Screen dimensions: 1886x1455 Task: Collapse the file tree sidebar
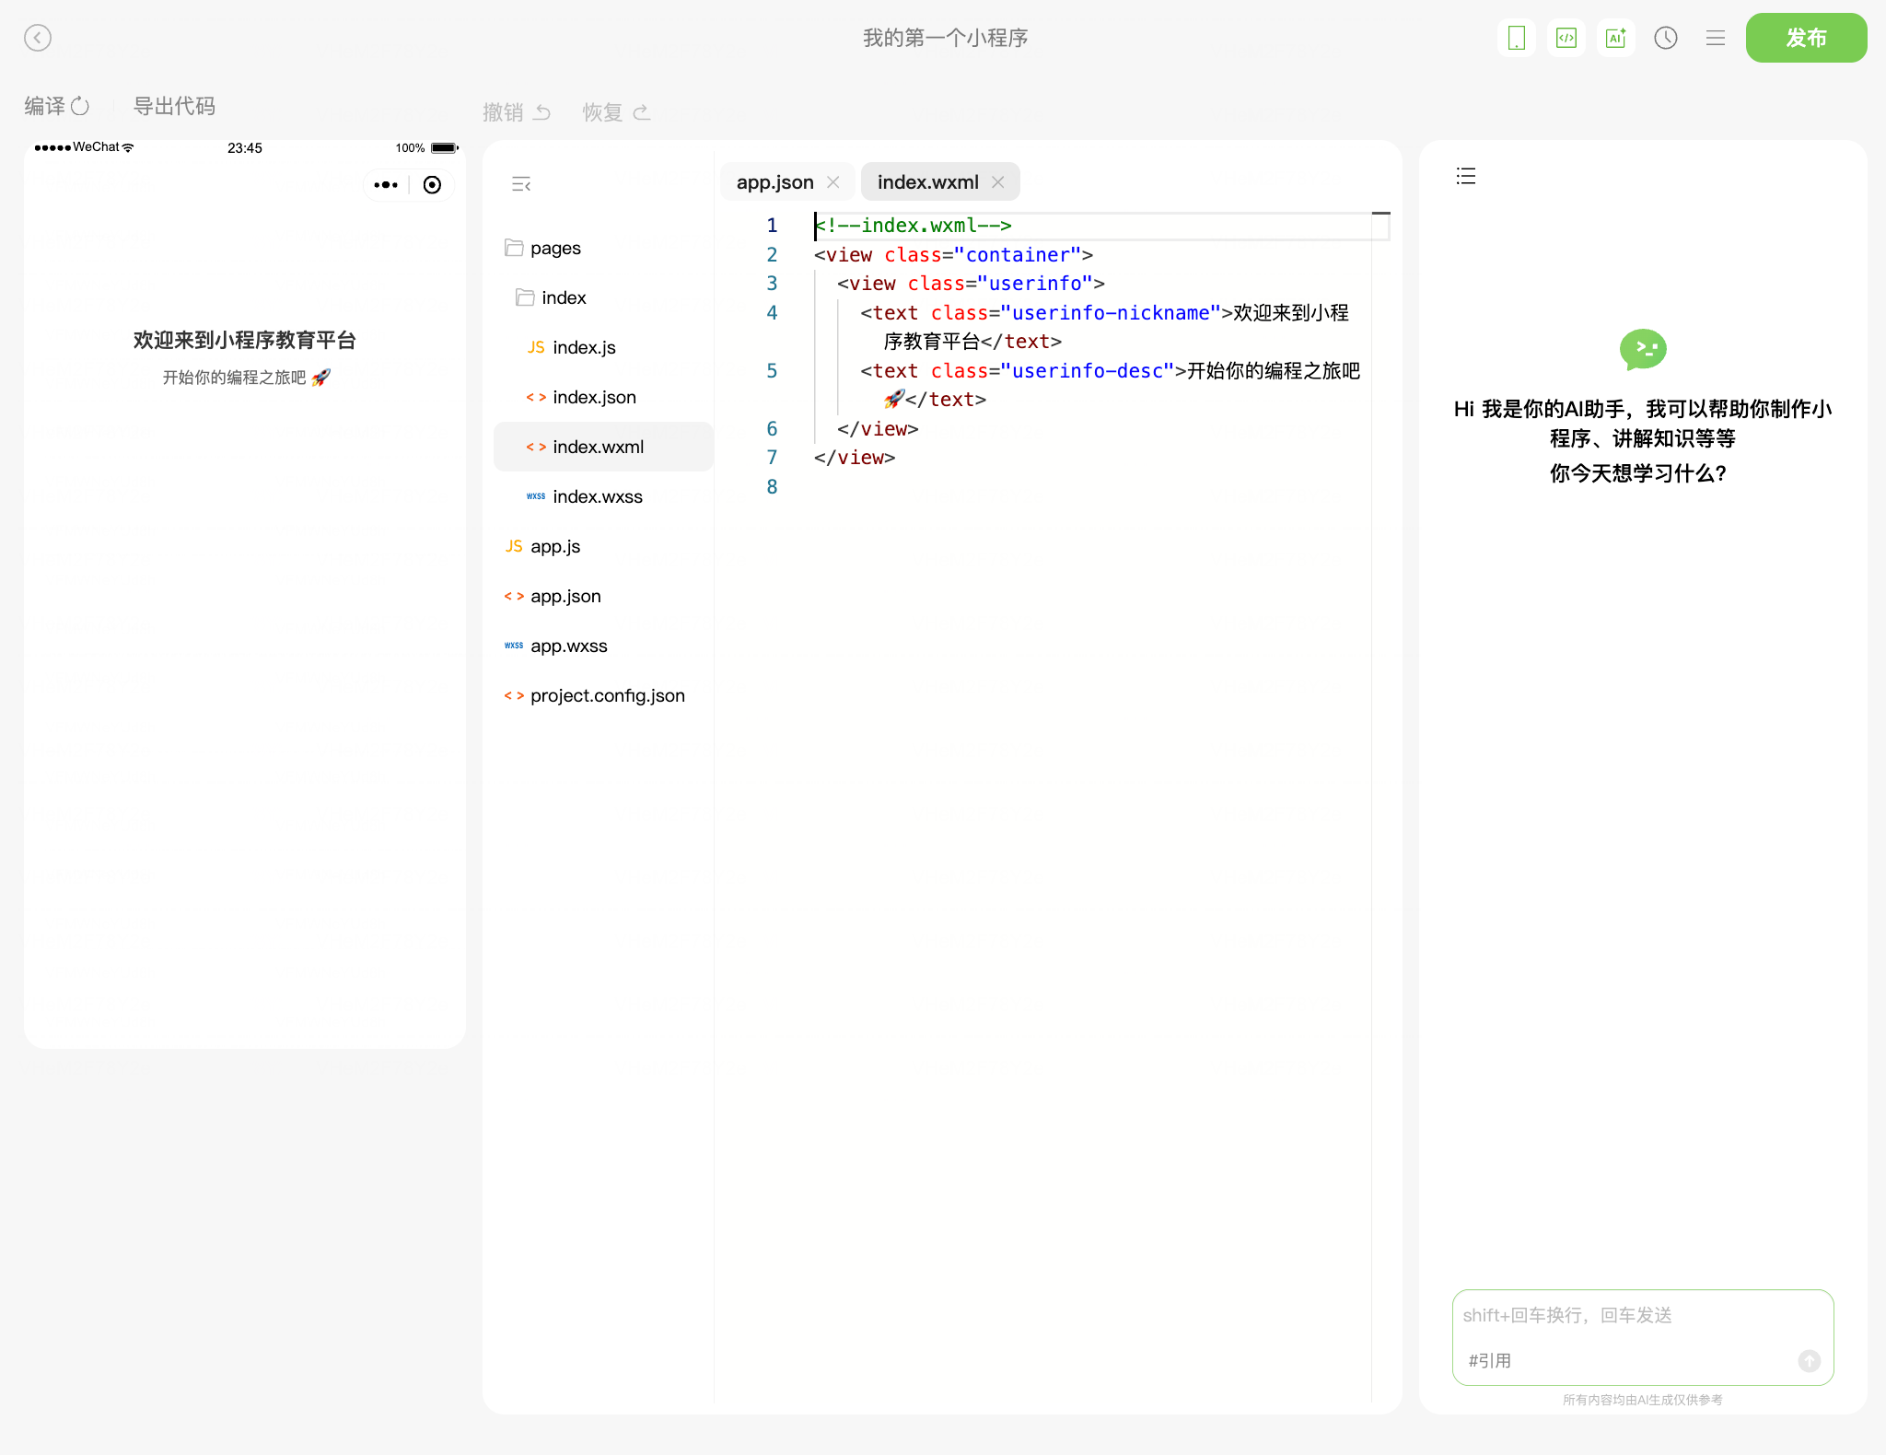(521, 184)
